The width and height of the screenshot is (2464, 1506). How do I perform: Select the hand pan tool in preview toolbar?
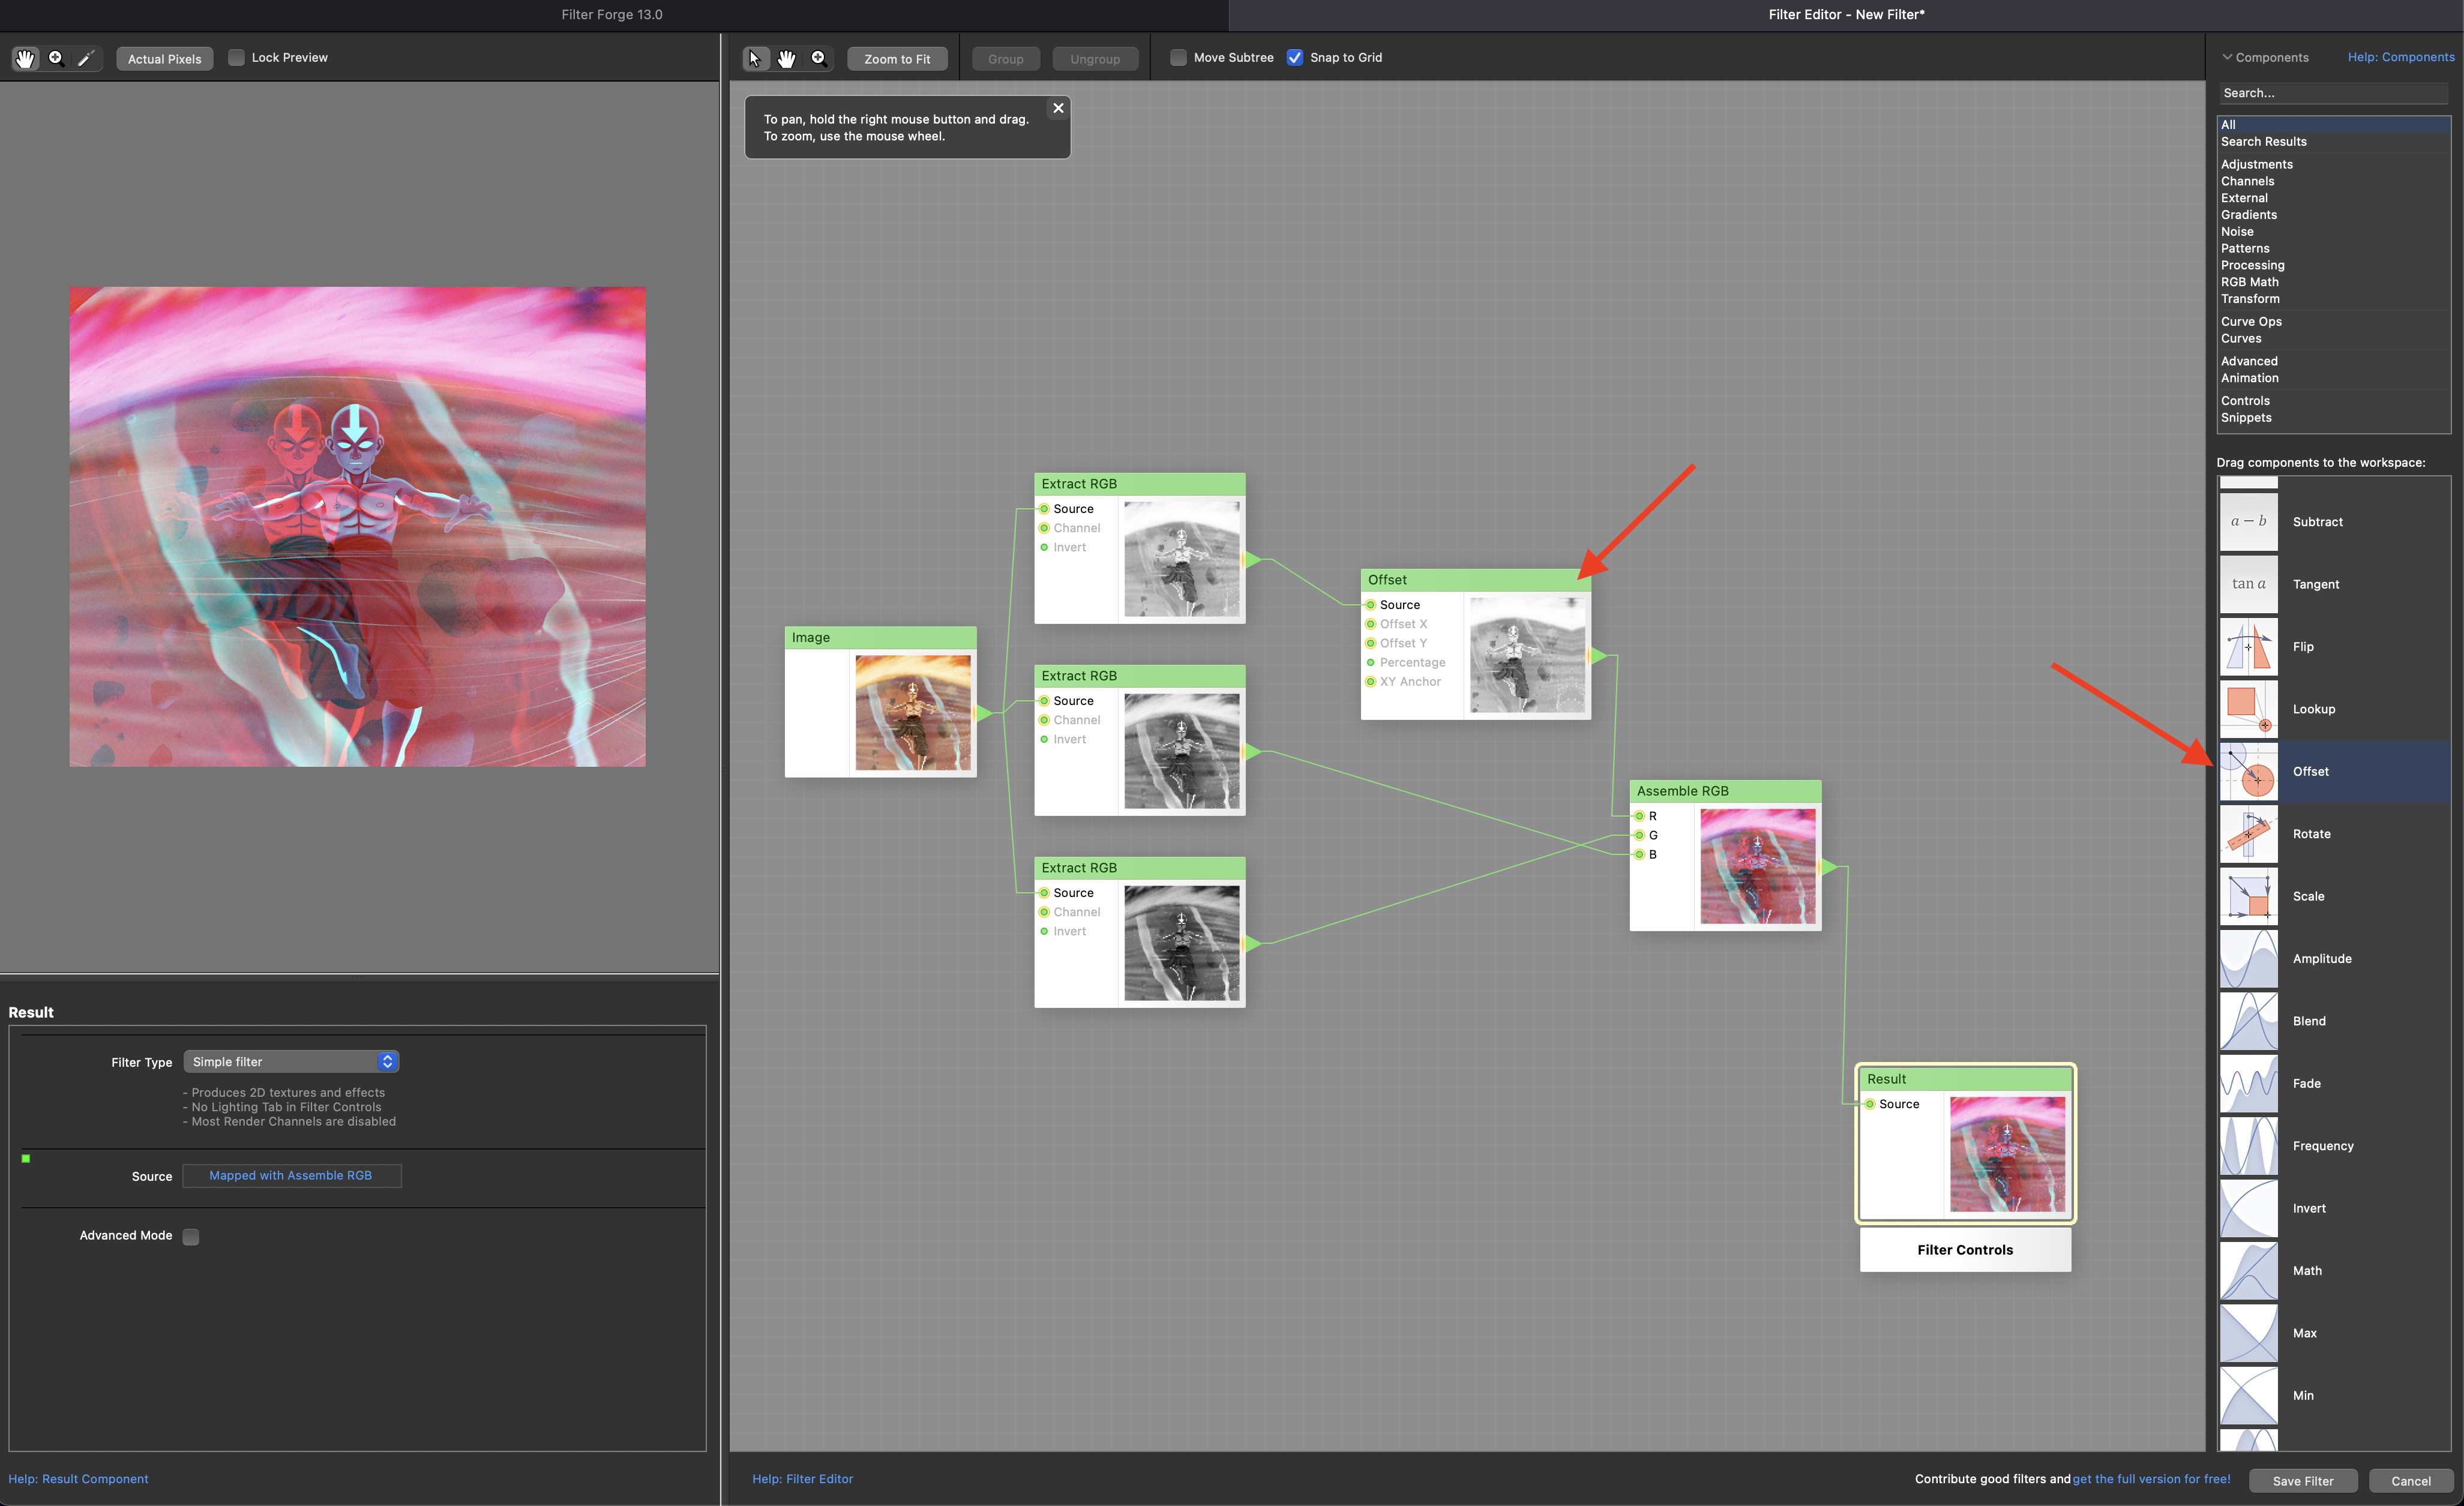pyautogui.click(x=25, y=58)
